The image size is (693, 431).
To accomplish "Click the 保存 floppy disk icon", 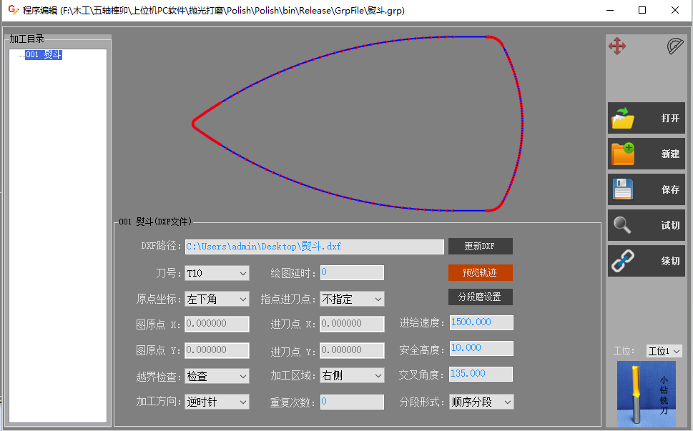I will click(623, 190).
